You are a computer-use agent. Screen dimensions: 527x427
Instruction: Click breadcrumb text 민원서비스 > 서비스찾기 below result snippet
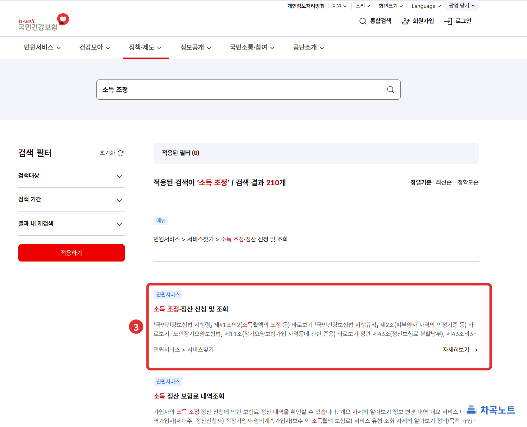point(183,350)
